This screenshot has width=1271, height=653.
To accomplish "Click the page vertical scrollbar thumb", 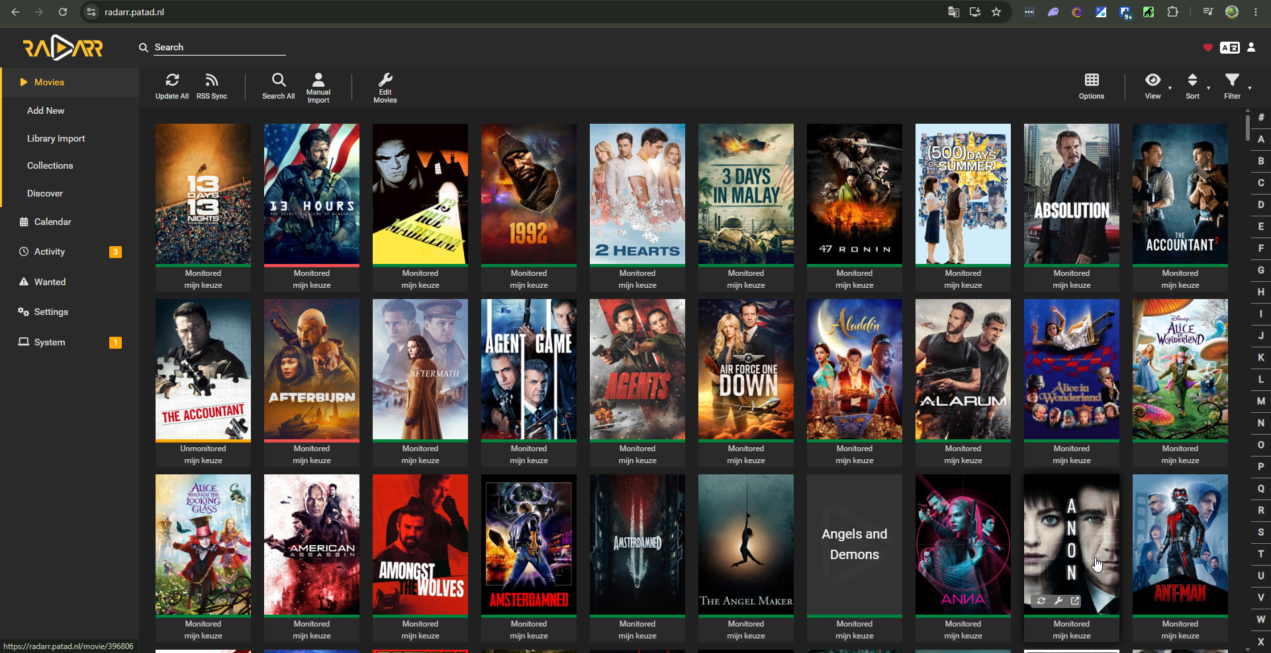I will pos(1247,127).
